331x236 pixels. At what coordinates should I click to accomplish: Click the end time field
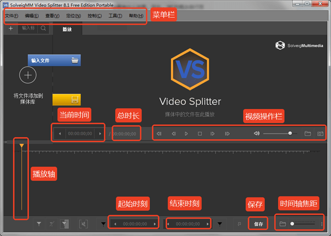pos(188,224)
